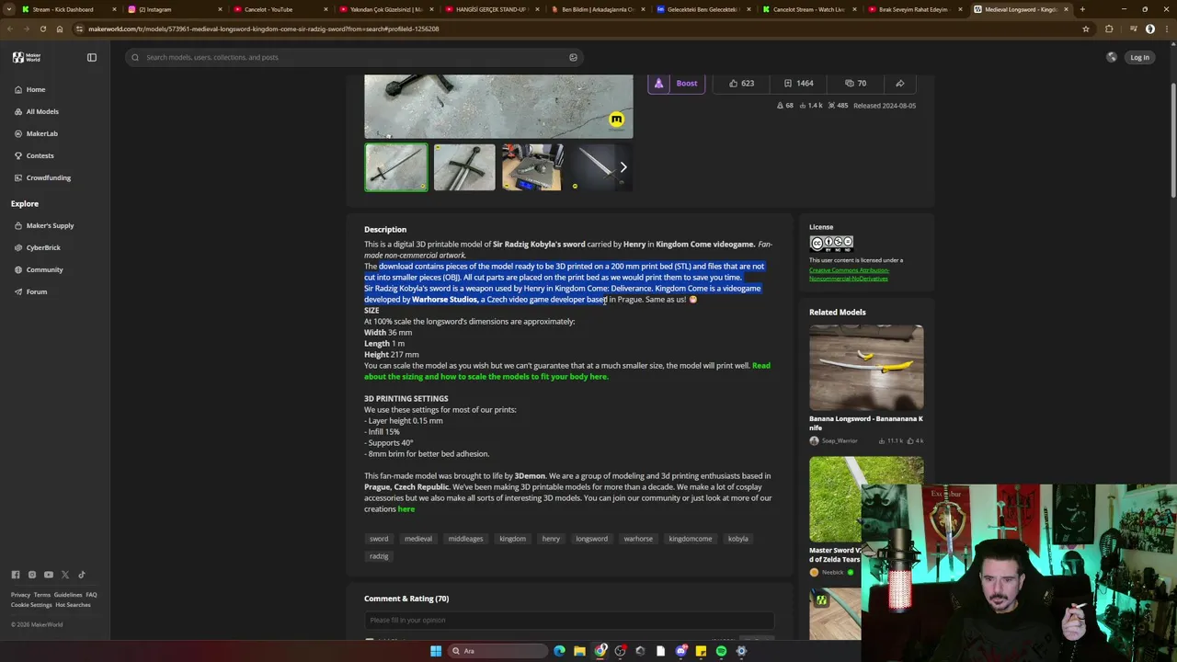1177x662 pixels.
Task: Collapse the sidebar with panel toggle icon
Action: pyautogui.click(x=92, y=57)
